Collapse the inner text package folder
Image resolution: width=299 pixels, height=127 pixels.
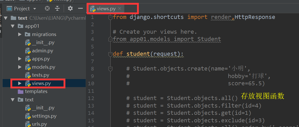tap(12, 100)
